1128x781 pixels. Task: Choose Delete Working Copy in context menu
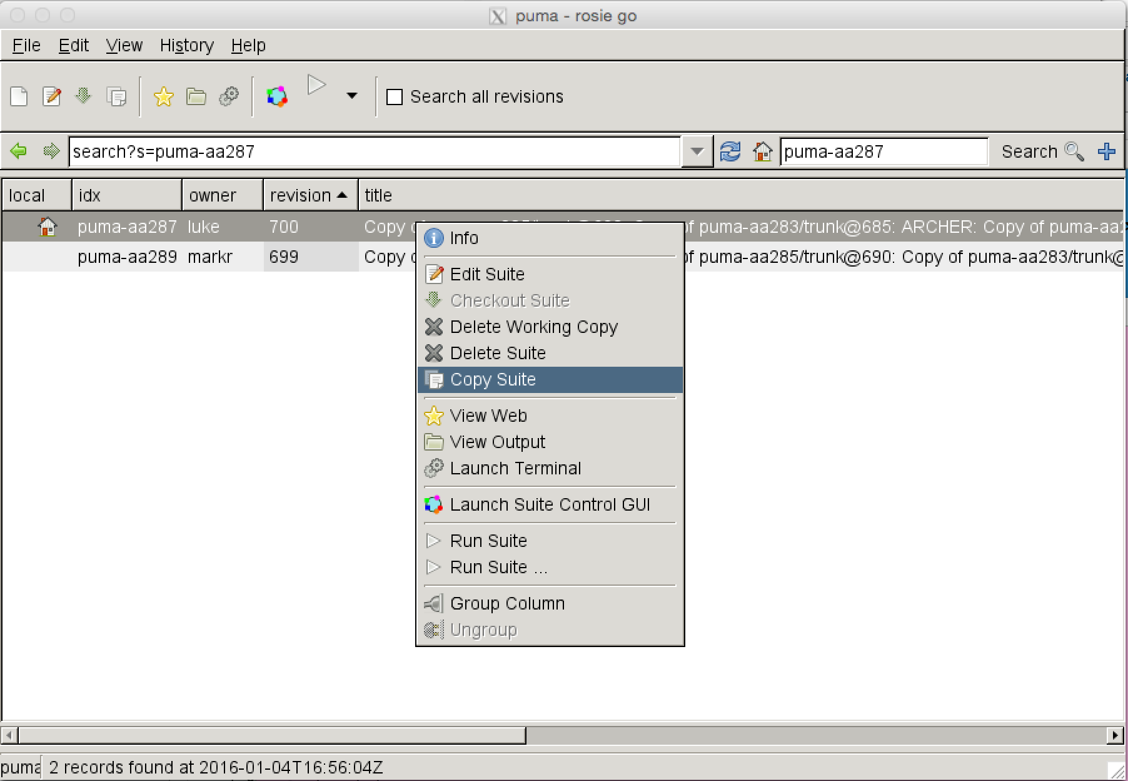(550, 327)
